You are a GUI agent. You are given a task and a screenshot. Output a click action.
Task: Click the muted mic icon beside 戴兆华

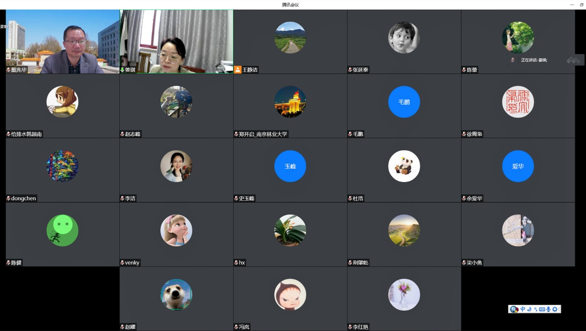tap(8, 70)
